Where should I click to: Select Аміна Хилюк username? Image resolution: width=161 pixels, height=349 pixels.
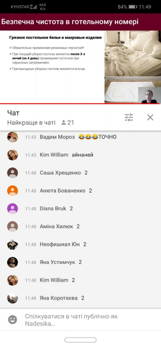(x=56, y=226)
